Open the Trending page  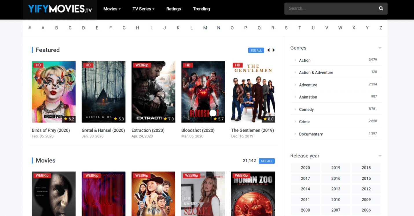coord(201,9)
